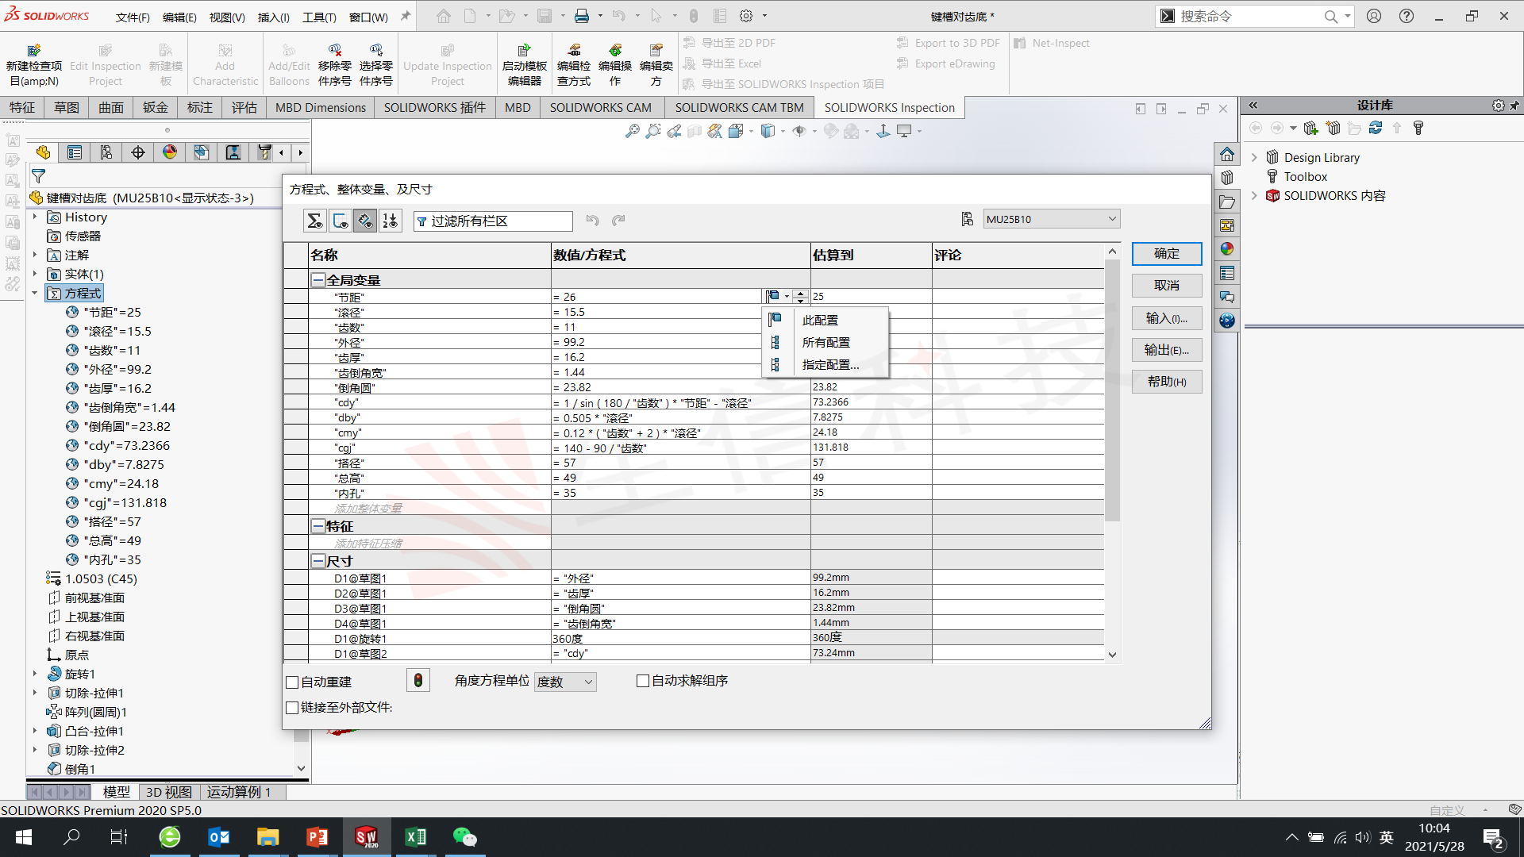Choose 所有配置 from the popup menu
Image resolution: width=1524 pixels, height=857 pixels.
point(825,342)
